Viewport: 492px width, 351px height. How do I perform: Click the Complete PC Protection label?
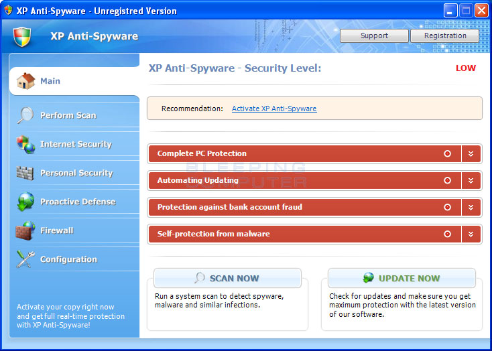tap(202, 153)
